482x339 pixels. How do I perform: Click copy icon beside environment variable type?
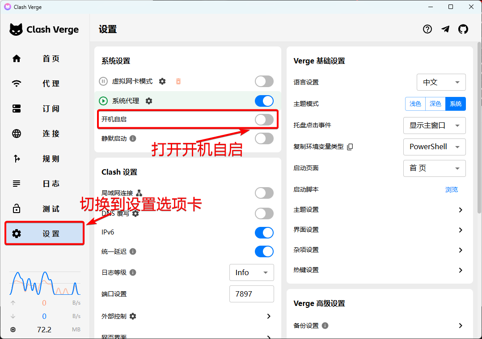coord(350,146)
